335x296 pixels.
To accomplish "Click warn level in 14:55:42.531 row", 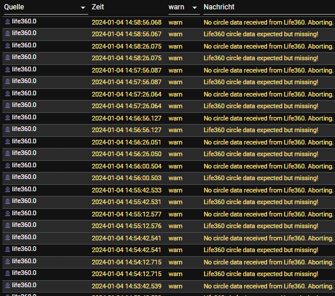I will tap(175, 202).
